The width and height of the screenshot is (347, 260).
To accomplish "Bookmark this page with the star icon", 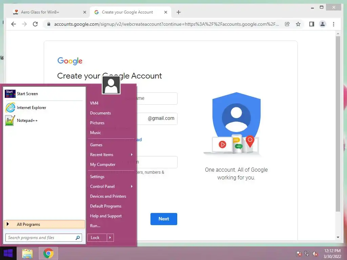I will click(298, 24).
